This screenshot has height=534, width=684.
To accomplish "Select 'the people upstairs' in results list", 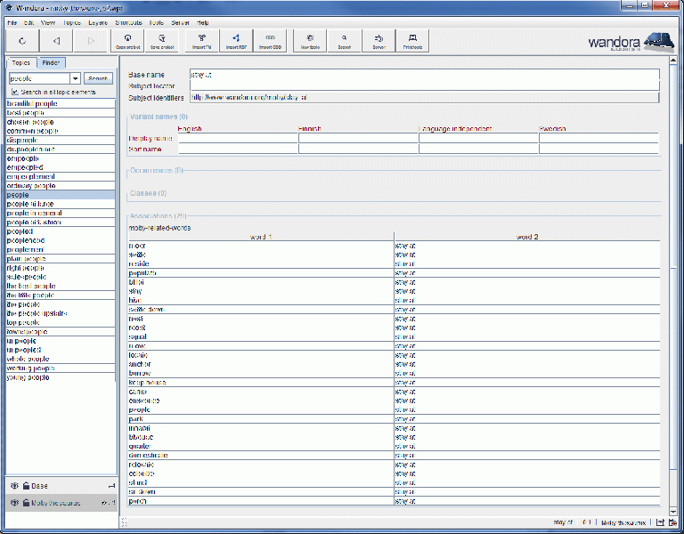I will click(61, 313).
